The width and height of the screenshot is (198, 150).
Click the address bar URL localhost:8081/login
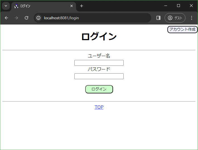(x=61, y=18)
